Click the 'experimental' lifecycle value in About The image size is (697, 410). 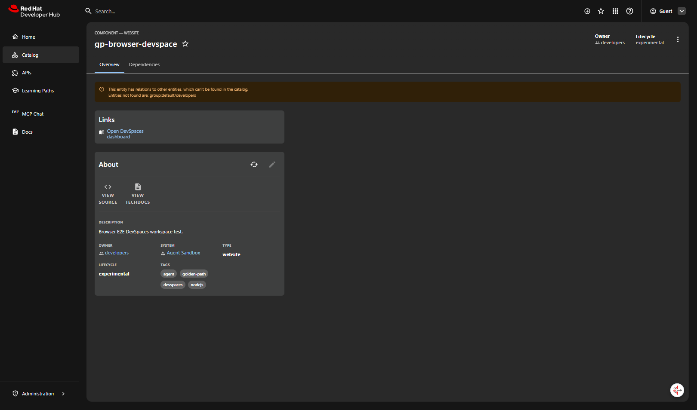pos(114,274)
